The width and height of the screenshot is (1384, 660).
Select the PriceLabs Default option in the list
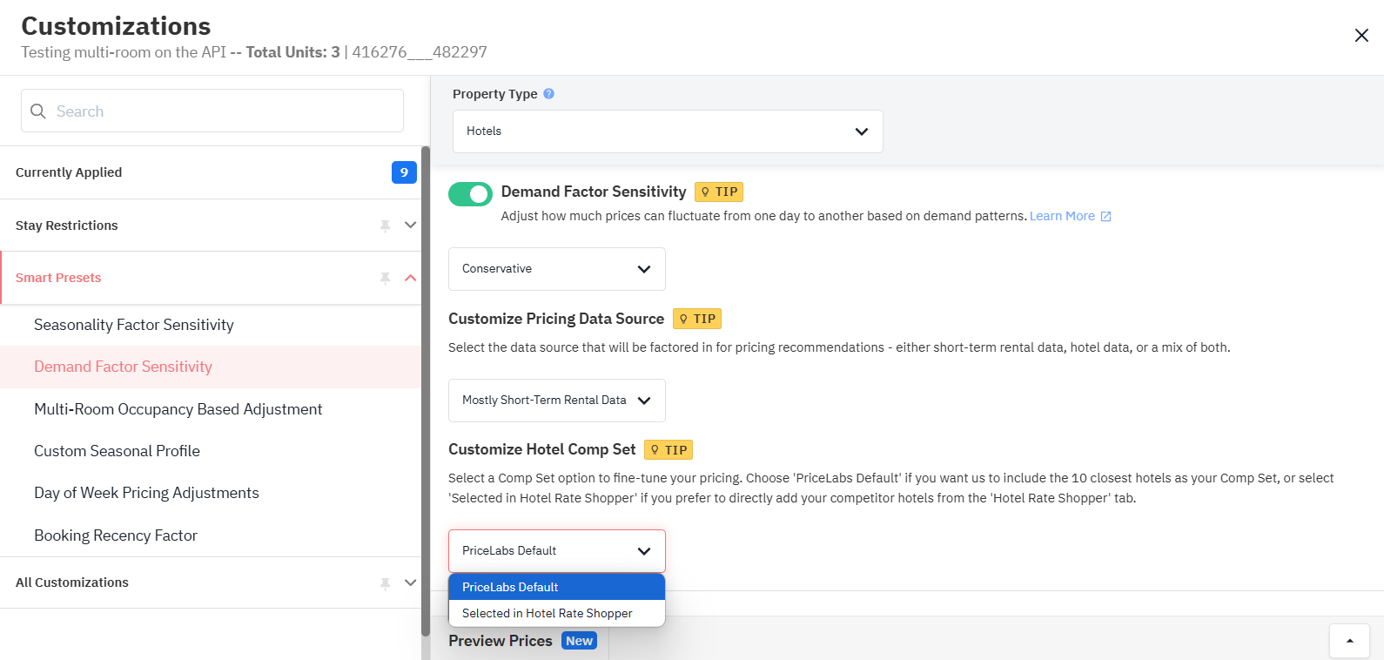(x=557, y=587)
